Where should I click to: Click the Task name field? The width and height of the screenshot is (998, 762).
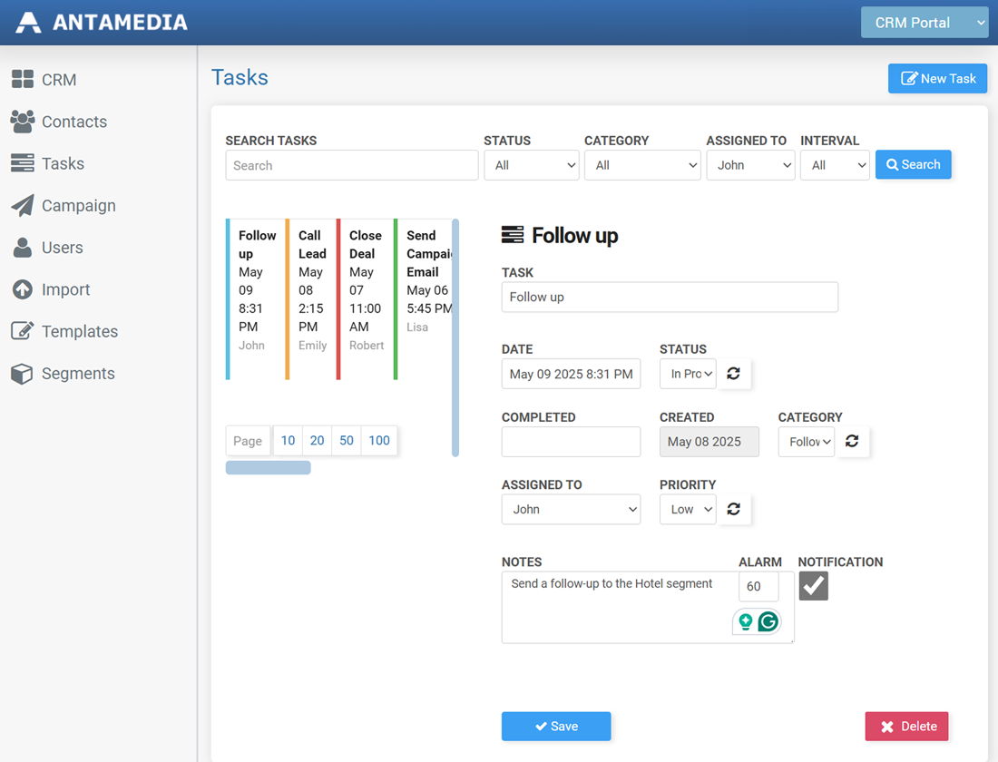click(670, 298)
